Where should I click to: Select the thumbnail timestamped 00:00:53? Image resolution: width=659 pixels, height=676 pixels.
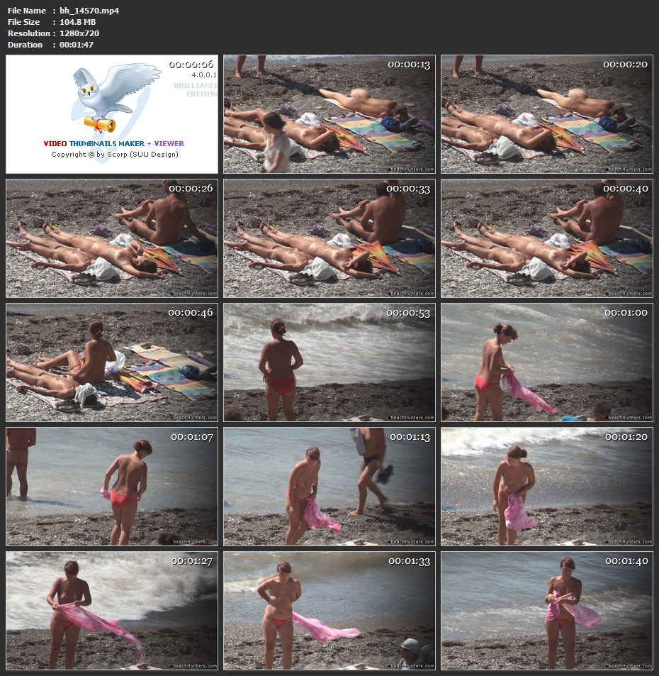click(329, 362)
